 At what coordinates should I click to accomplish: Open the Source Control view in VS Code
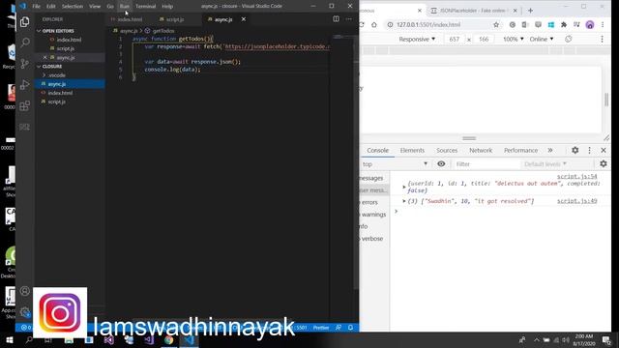coord(24,64)
